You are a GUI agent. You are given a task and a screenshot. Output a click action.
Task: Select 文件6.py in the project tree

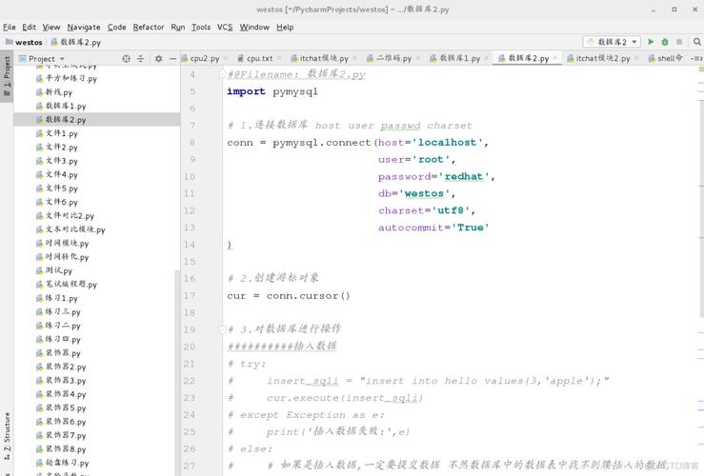(x=96, y=202)
